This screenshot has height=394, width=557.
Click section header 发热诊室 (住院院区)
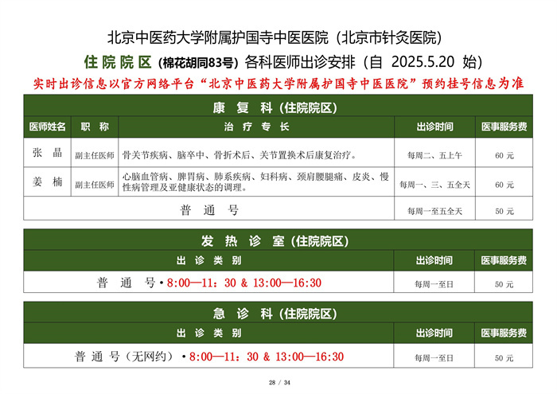pyautogui.click(x=275, y=241)
